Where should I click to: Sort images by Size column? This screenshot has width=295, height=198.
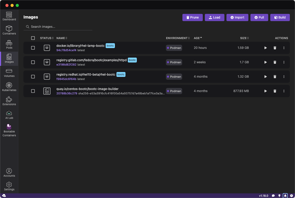pos(245,38)
